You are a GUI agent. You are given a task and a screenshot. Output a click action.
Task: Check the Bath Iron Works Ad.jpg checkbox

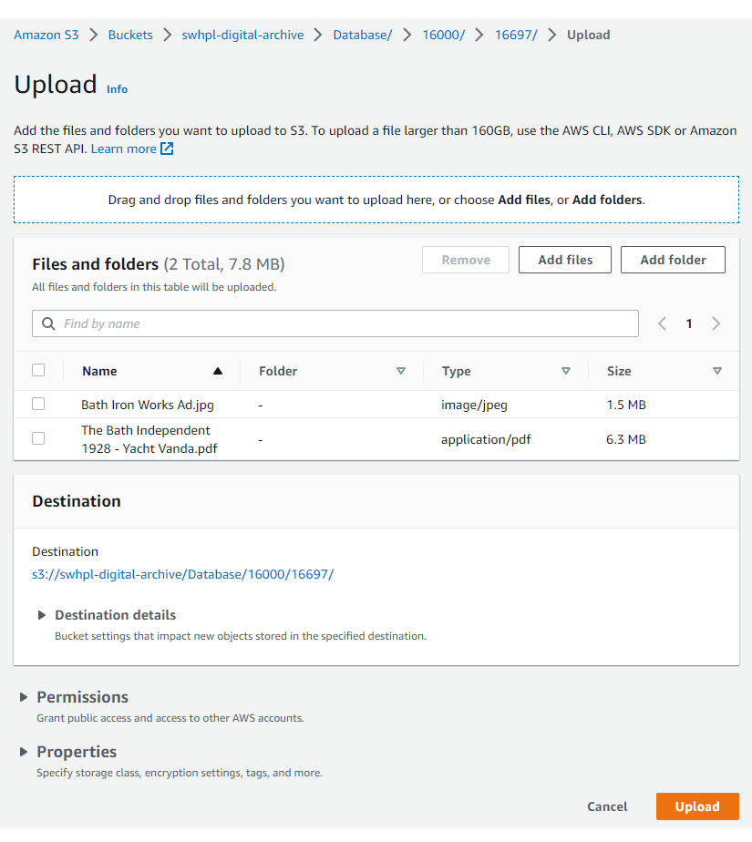(38, 404)
